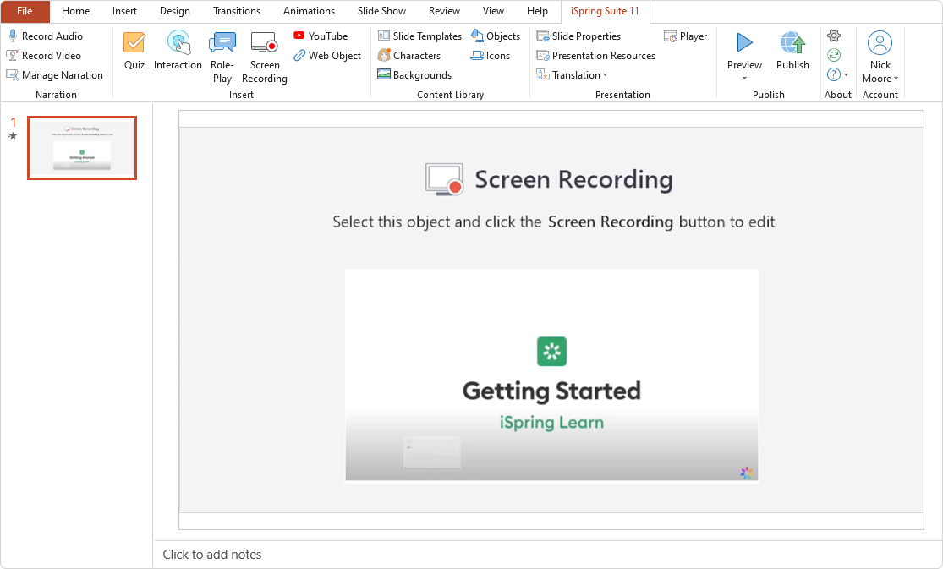Open the View tab
The image size is (943, 569).
tap(493, 11)
